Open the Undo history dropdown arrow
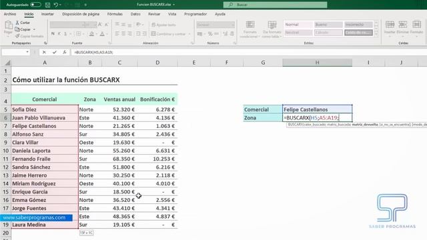The image size is (427, 240). (x=60, y=5)
